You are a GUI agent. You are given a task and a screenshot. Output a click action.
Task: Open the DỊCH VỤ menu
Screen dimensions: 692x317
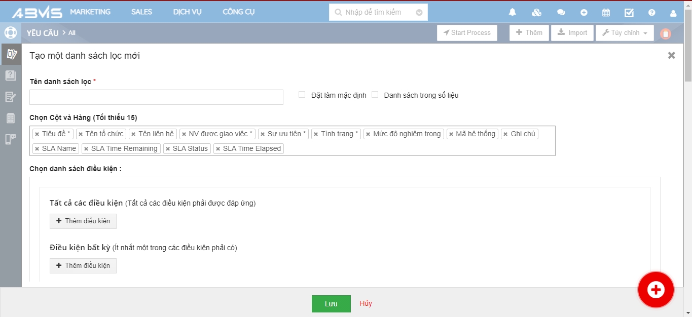tap(187, 12)
